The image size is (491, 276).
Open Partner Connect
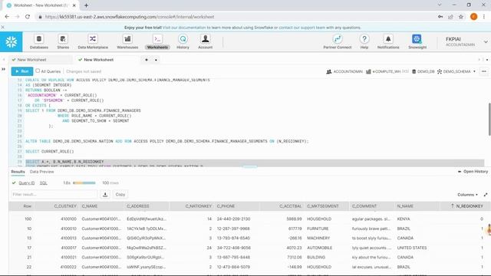pos(338,42)
